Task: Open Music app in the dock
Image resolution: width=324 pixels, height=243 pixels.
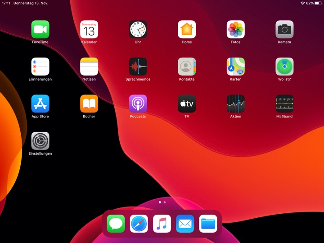Action: click(x=162, y=224)
